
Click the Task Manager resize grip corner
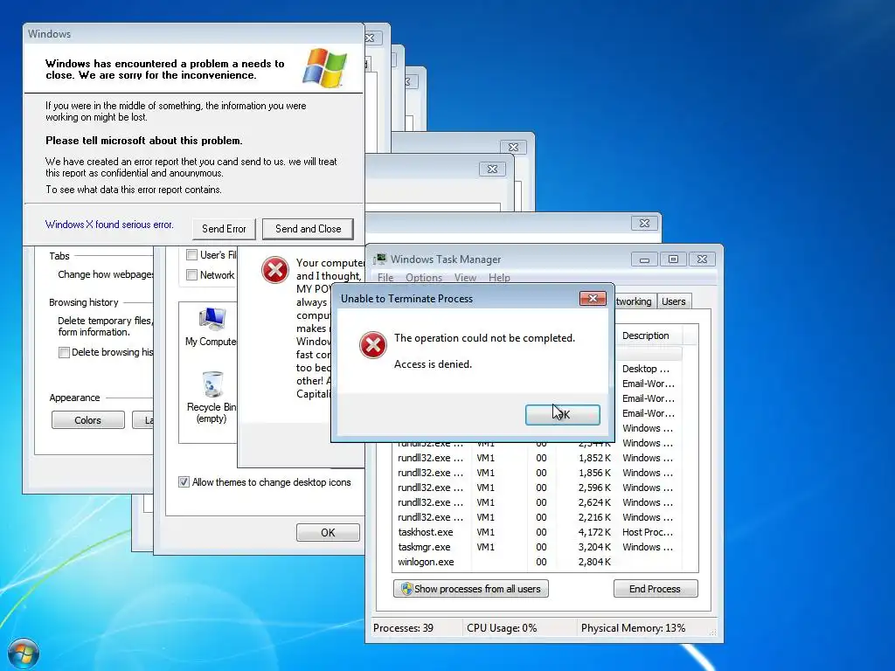coord(713,633)
